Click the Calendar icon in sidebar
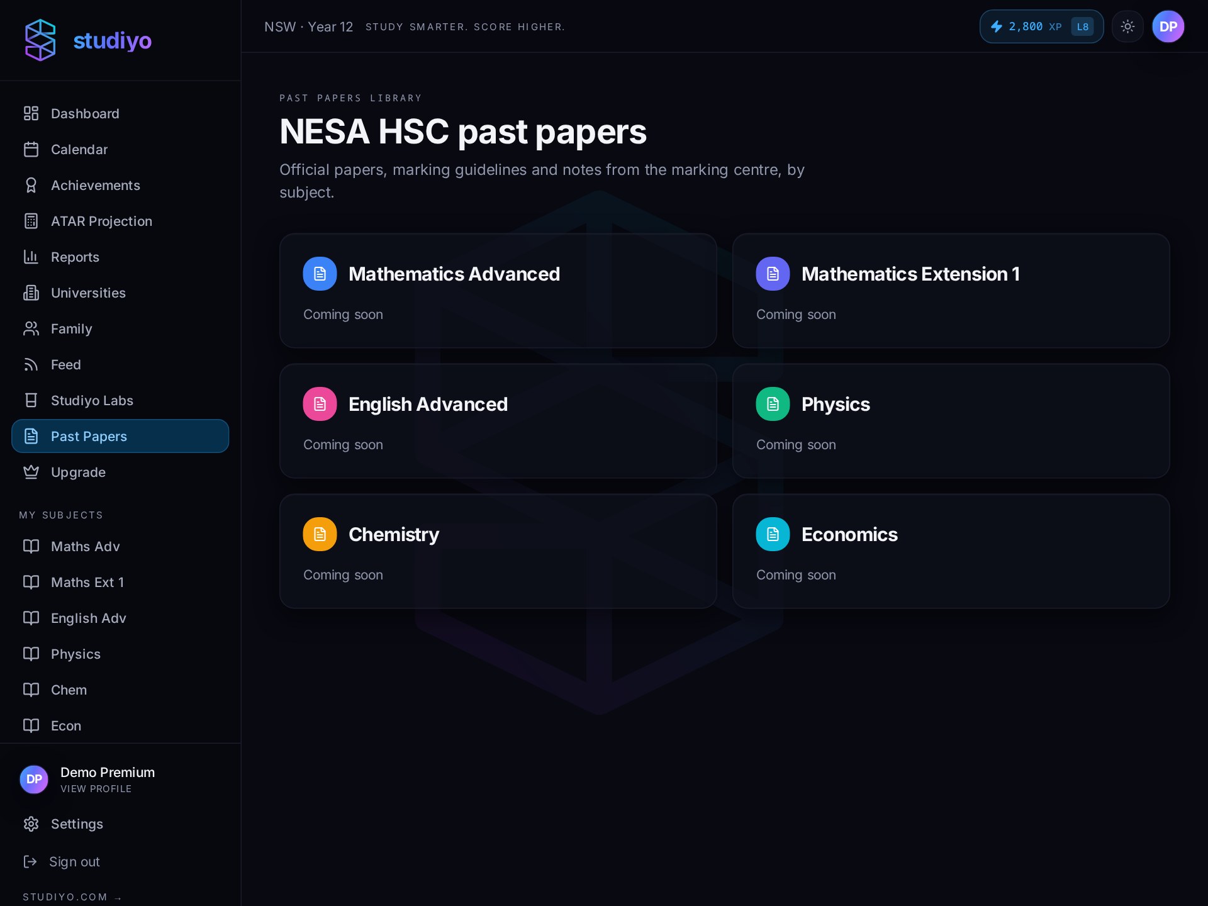The height and width of the screenshot is (906, 1208). tap(31, 149)
